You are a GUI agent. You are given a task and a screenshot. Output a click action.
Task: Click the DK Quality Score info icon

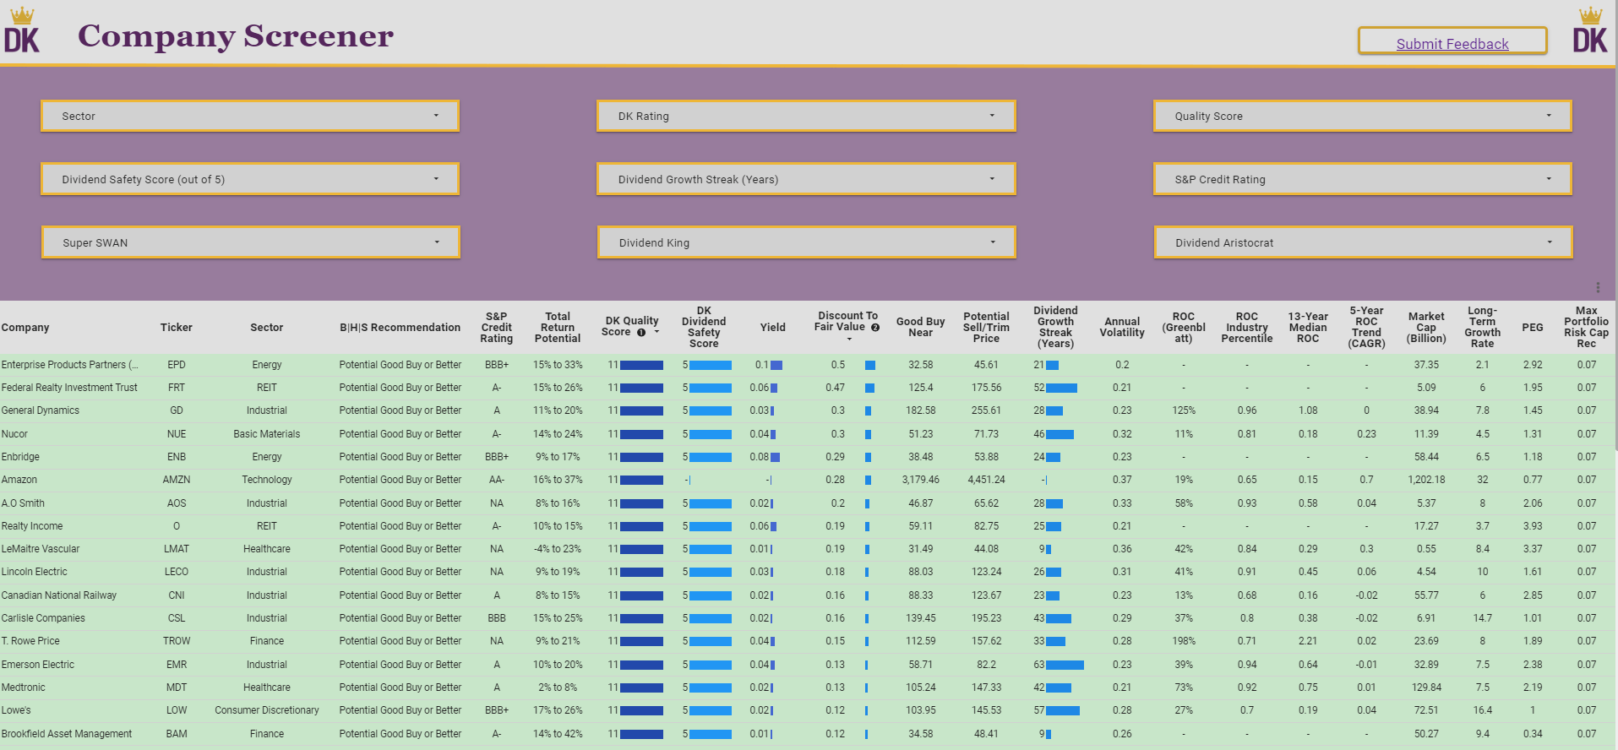pos(641,333)
